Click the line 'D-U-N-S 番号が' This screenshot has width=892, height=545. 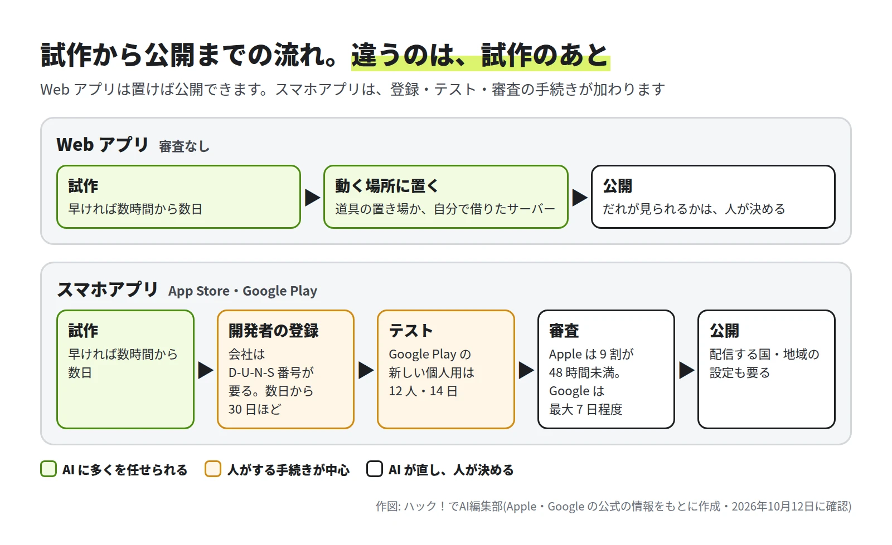271,372
